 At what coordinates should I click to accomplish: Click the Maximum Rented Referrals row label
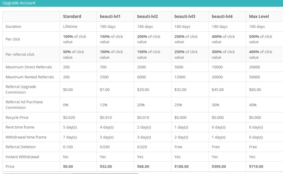(x=30, y=77)
